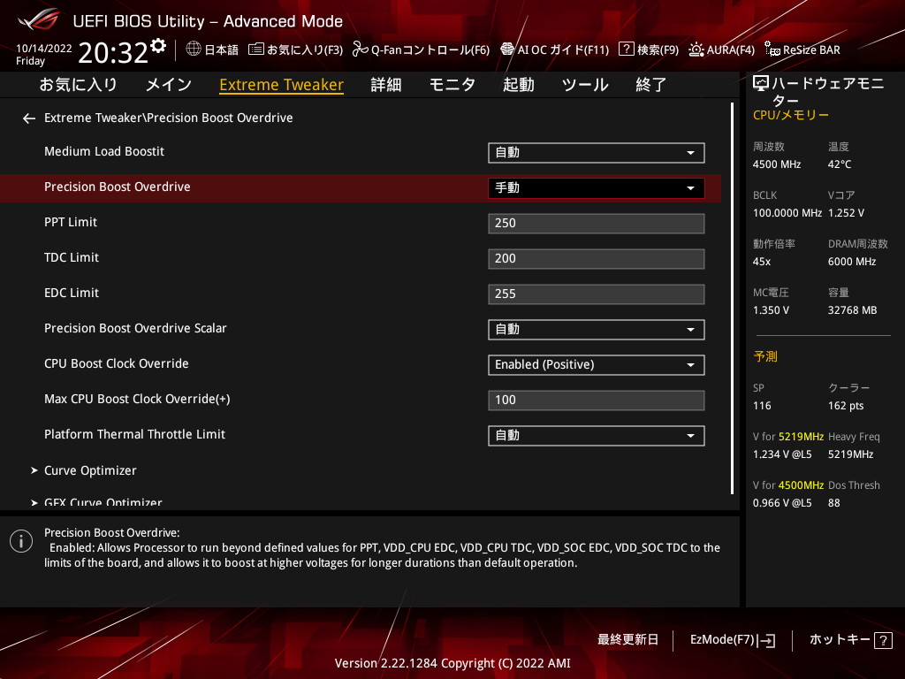Click the globe language icon
The width and height of the screenshot is (905, 679).
tap(194, 50)
